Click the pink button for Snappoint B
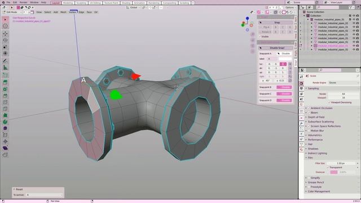Image resolution: width=361 pixels, height=203 pixels. tap(284, 87)
